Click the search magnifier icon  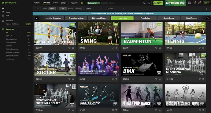click(x=144, y=3)
